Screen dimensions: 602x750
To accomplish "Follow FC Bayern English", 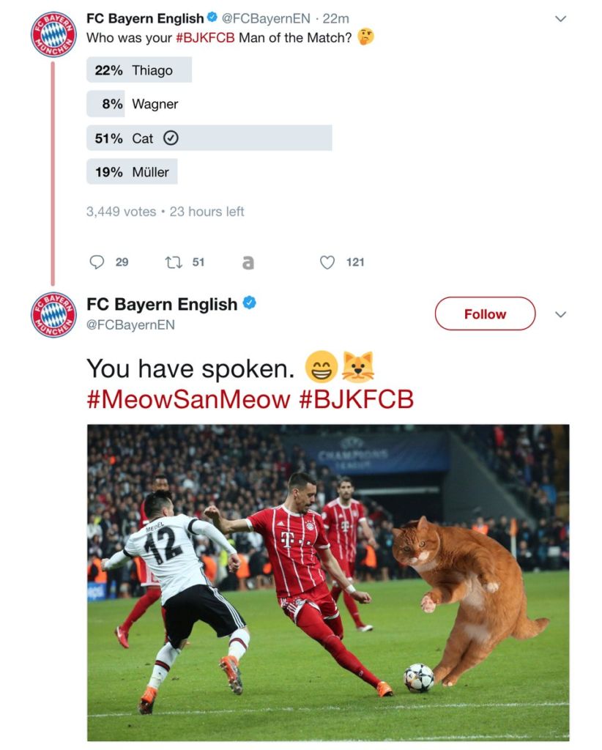I will (x=485, y=314).
